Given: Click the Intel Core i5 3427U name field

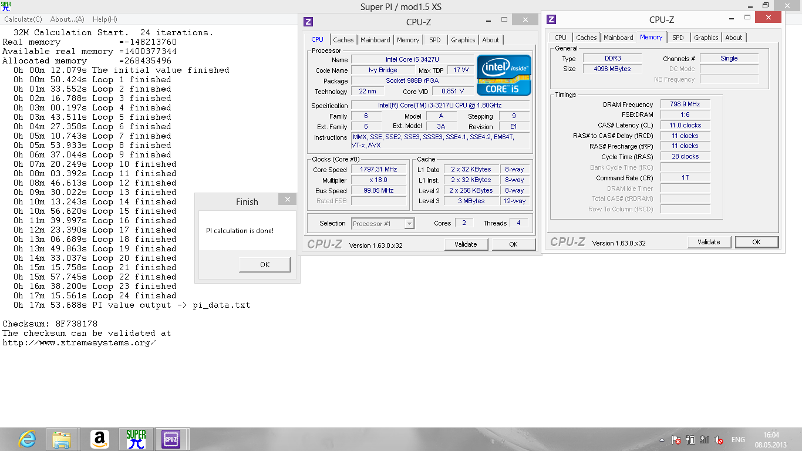Looking at the screenshot, I should (412, 60).
